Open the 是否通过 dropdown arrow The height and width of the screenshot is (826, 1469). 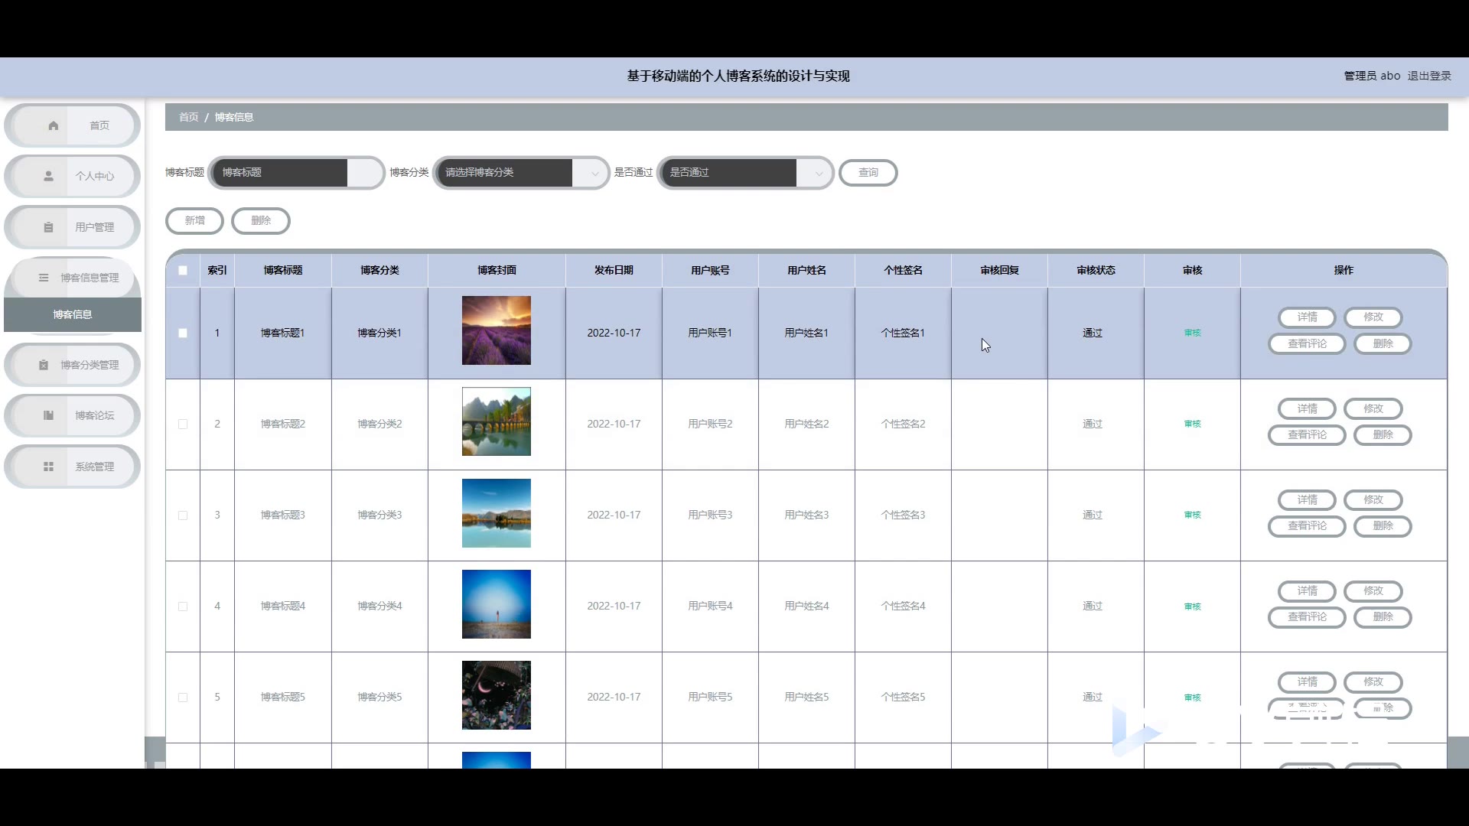[x=818, y=173]
